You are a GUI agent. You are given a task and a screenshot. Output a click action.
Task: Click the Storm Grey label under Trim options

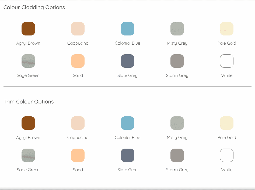(x=177, y=170)
